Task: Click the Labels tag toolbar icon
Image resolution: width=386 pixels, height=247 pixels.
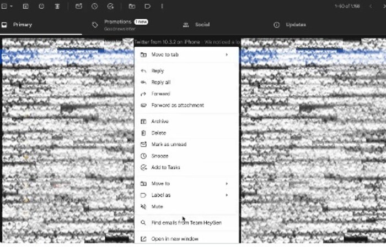Action: coord(147,6)
